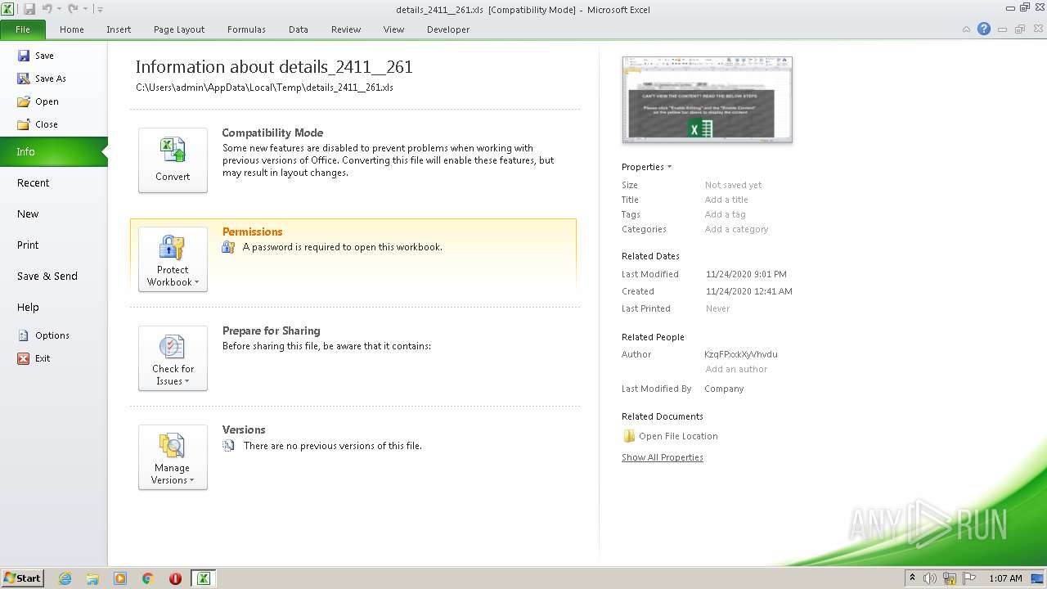Screen dimensions: 1047x589
Task: Switch to the View tab
Action: pyautogui.click(x=394, y=29)
